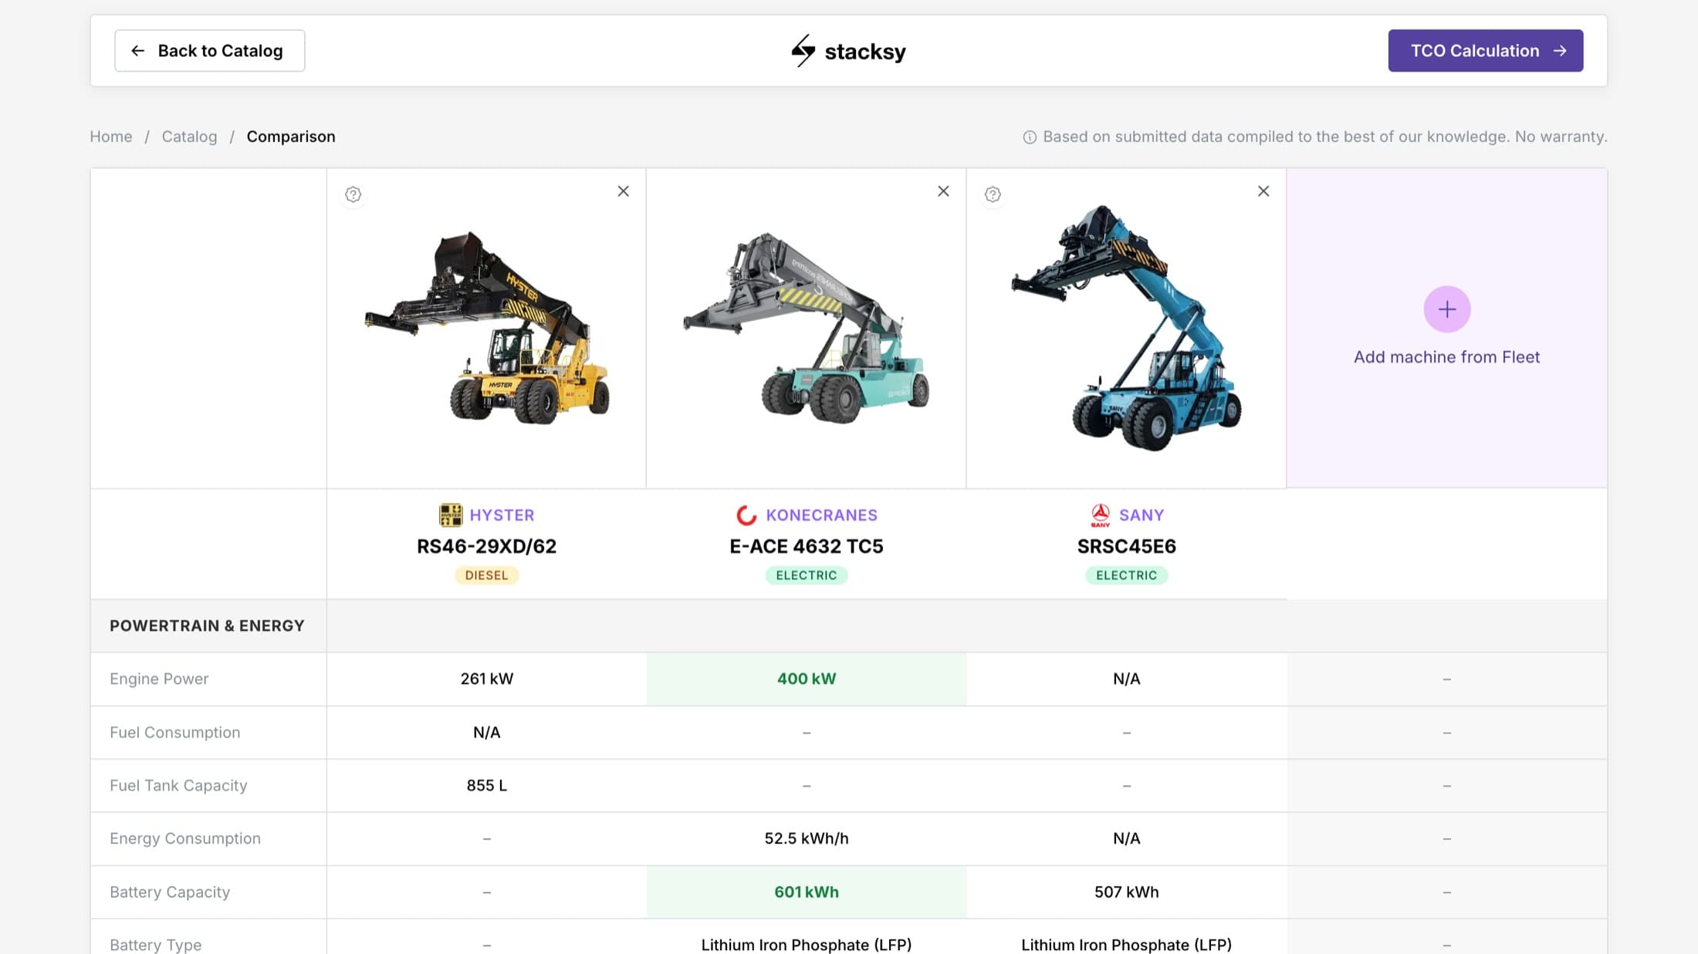Screen dimensions: 1698x954
Task: Click the 261 kW engine power value
Action: pyautogui.click(x=487, y=679)
